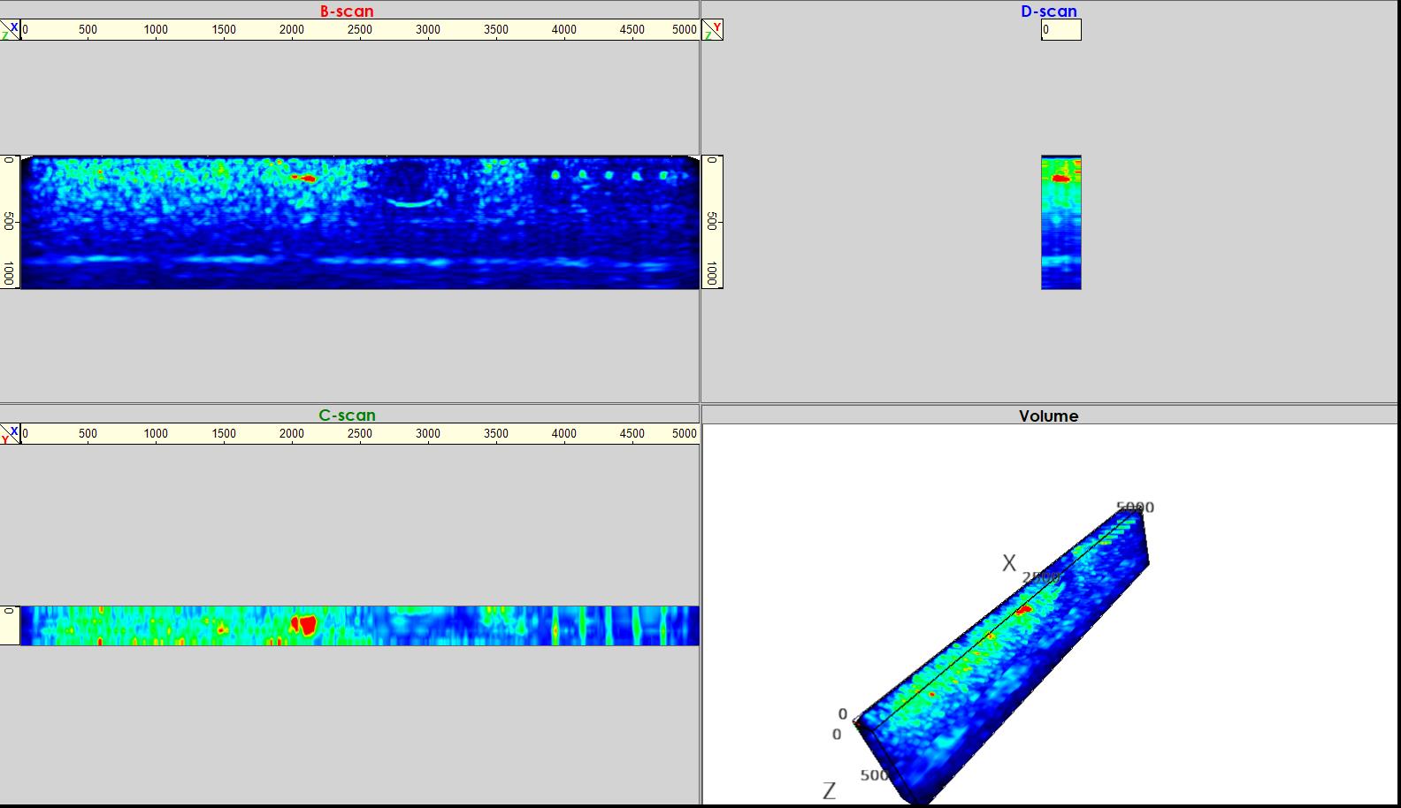Click 500 mark on B-scan vertical ruler
Viewport: 1401px width, 808px height.
coord(10,221)
